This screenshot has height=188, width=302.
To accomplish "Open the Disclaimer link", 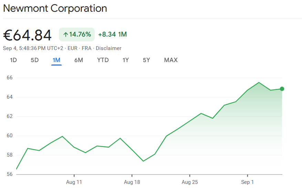I will pyautogui.click(x=108, y=48).
